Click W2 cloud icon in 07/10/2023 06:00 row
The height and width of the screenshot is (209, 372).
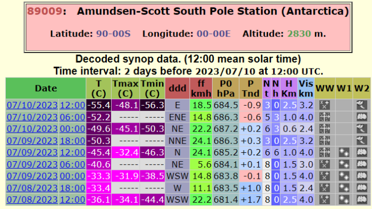pyautogui.click(x=361, y=117)
